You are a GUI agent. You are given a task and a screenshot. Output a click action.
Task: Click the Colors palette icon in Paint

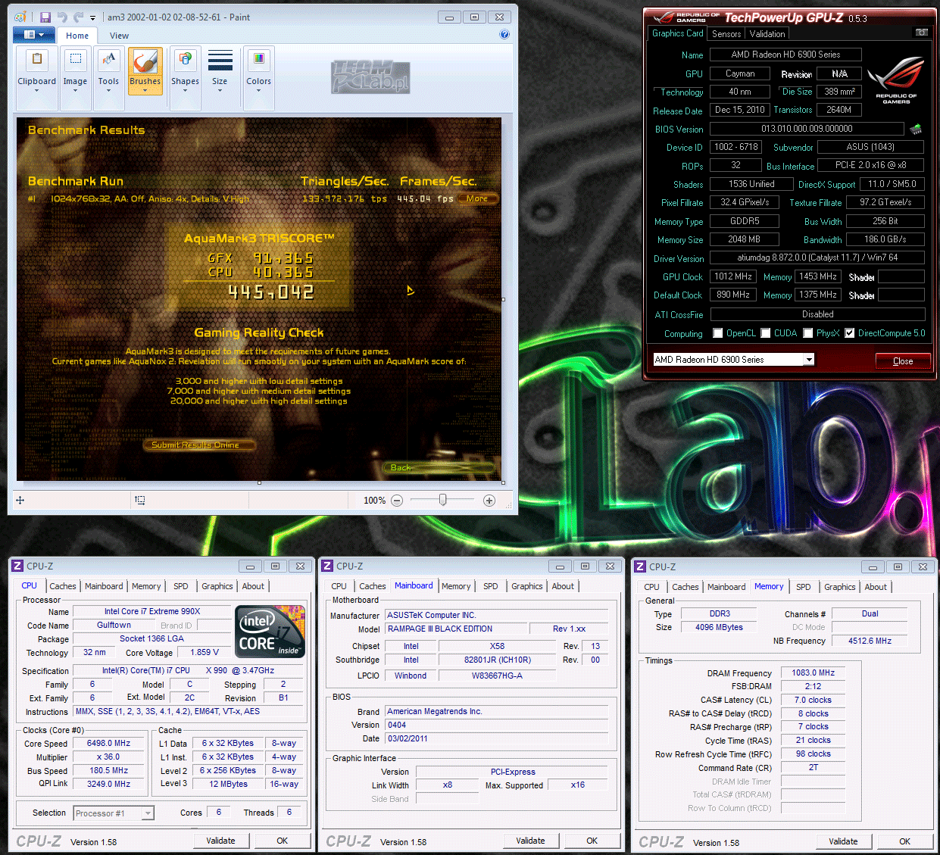pyautogui.click(x=258, y=59)
